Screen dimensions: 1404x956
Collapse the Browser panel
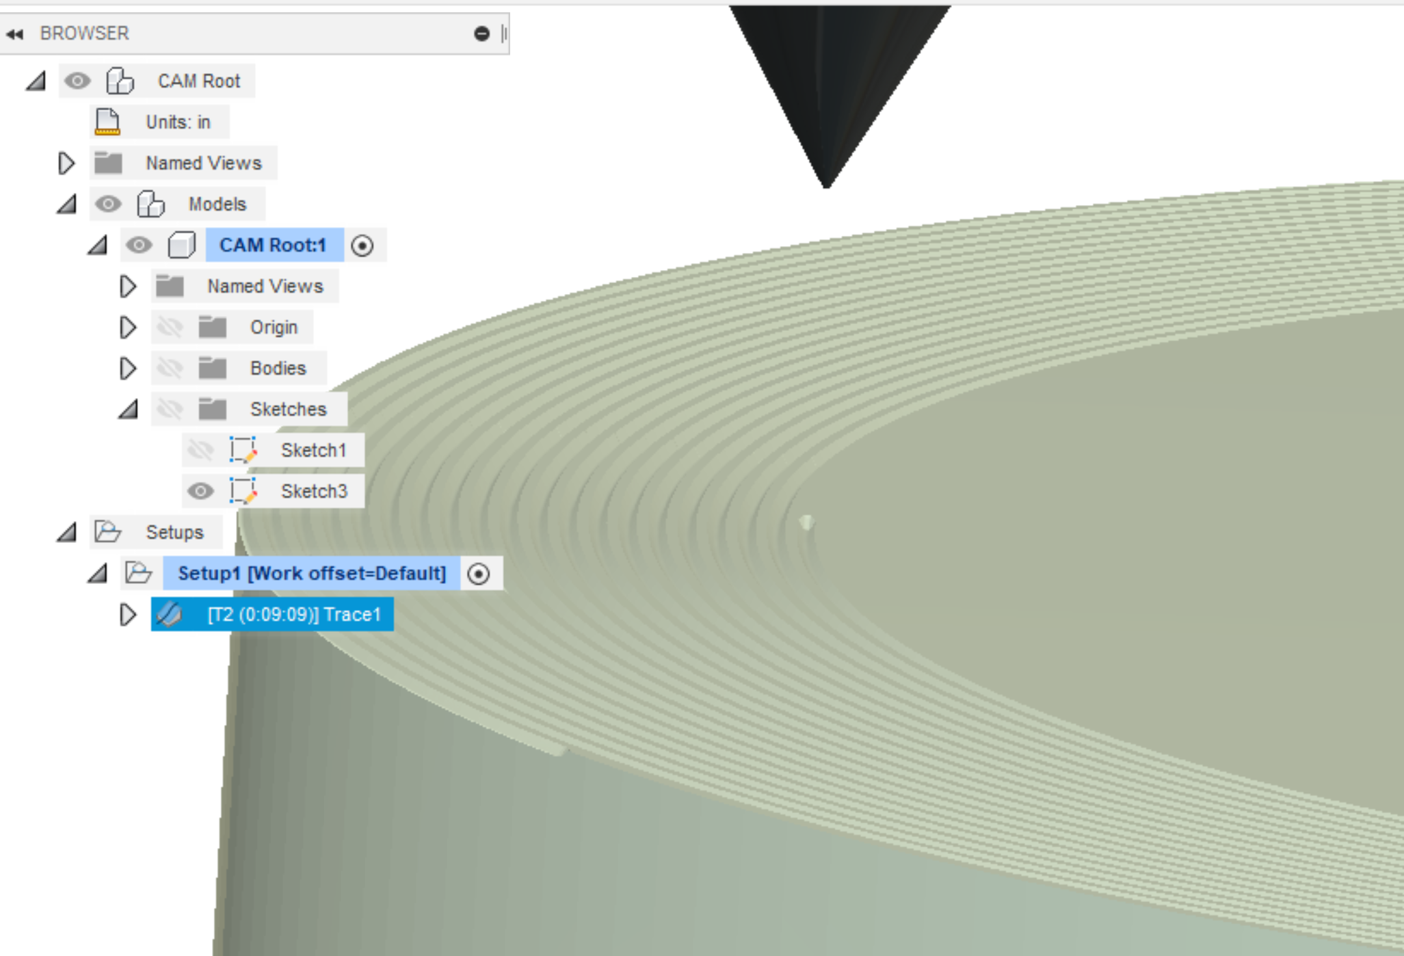click(x=14, y=33)
